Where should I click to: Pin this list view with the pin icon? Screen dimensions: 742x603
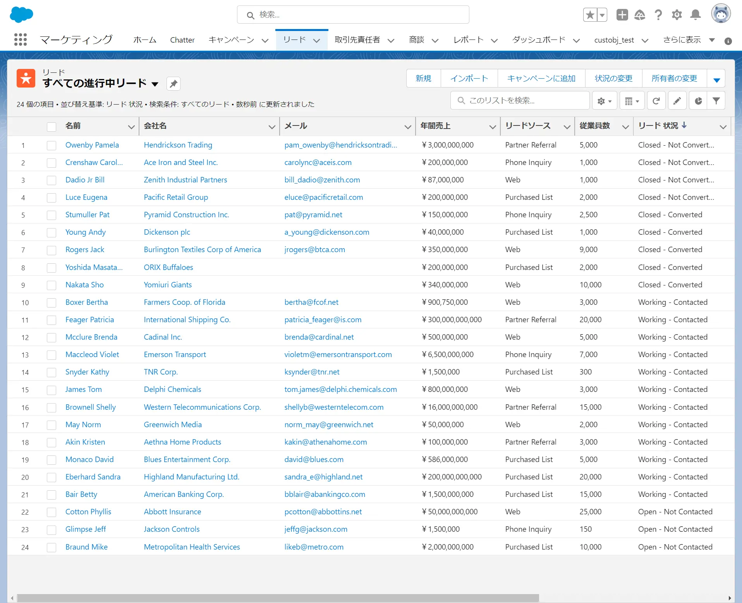click(x=173, y=84)
